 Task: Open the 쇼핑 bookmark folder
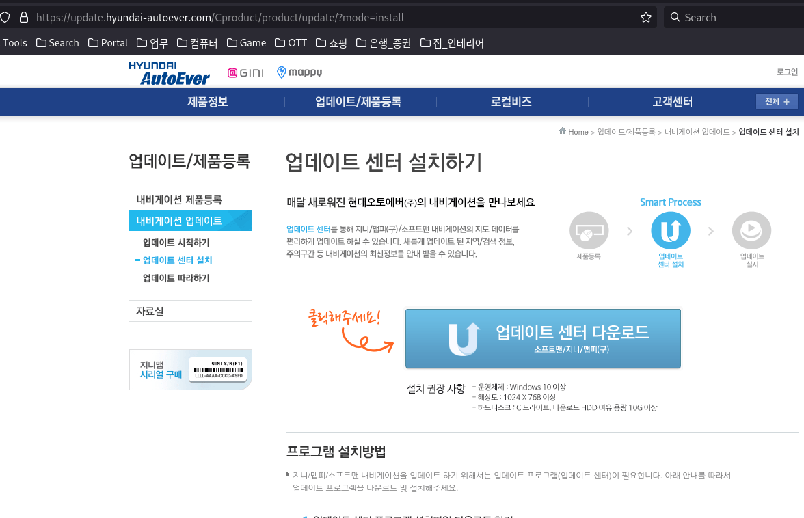click(x=331, y=43)
